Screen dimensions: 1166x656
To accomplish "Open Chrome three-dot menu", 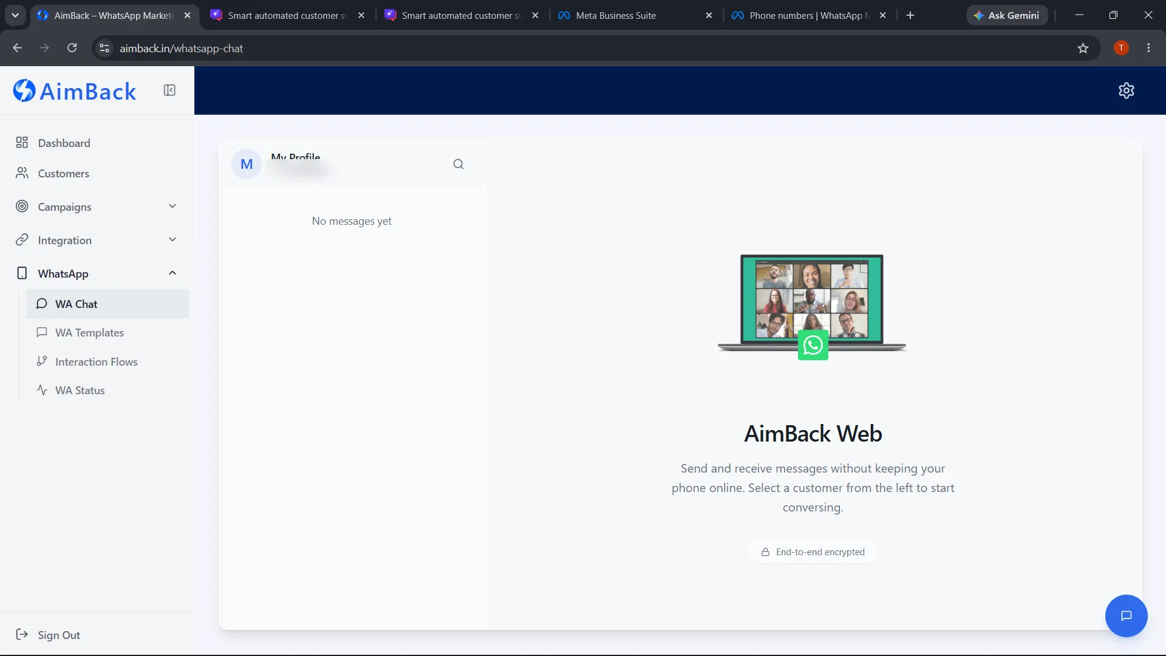I will 1148,48.
